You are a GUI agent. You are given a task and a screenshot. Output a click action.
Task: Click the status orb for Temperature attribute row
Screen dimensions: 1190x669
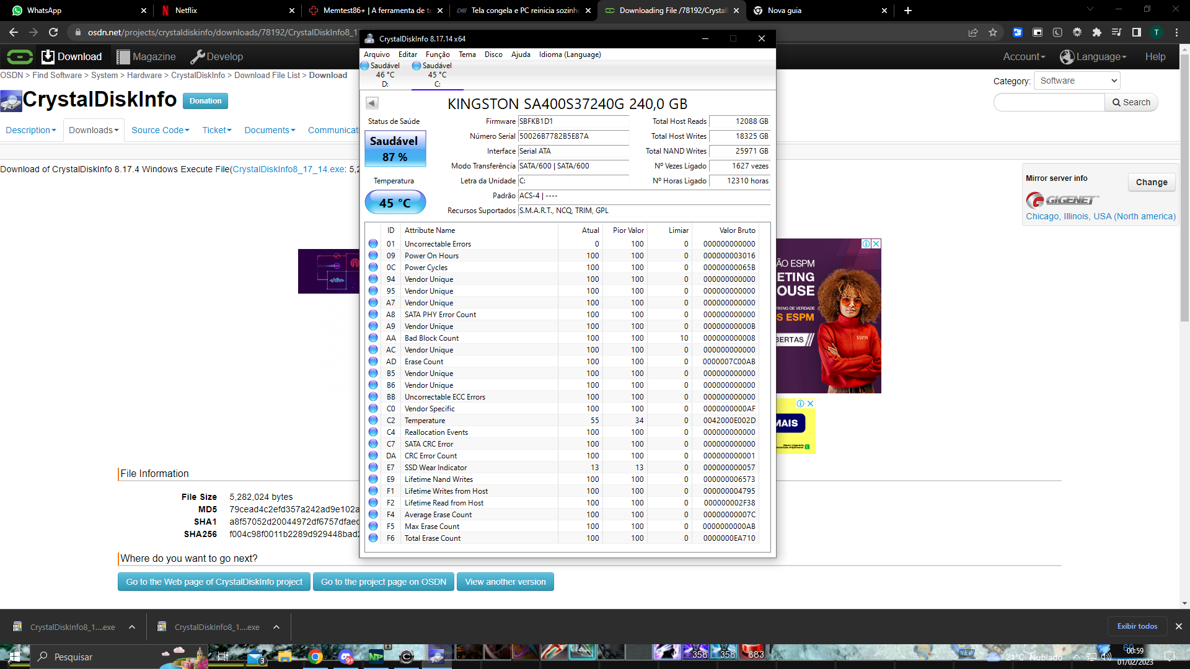(x=373, y=420)
